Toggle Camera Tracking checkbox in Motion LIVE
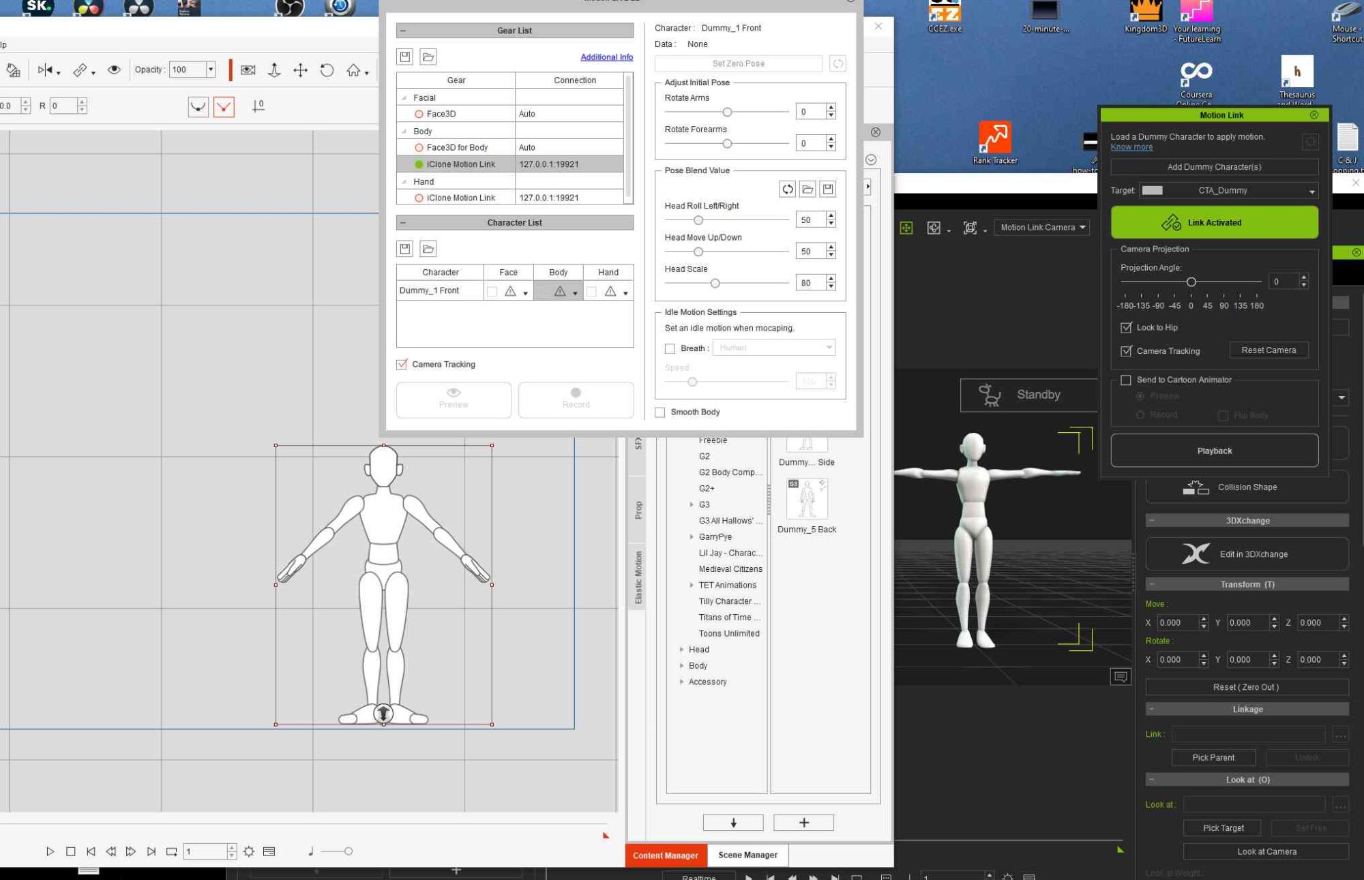This screenshot has width=1364, height=880. coord(402,364)
